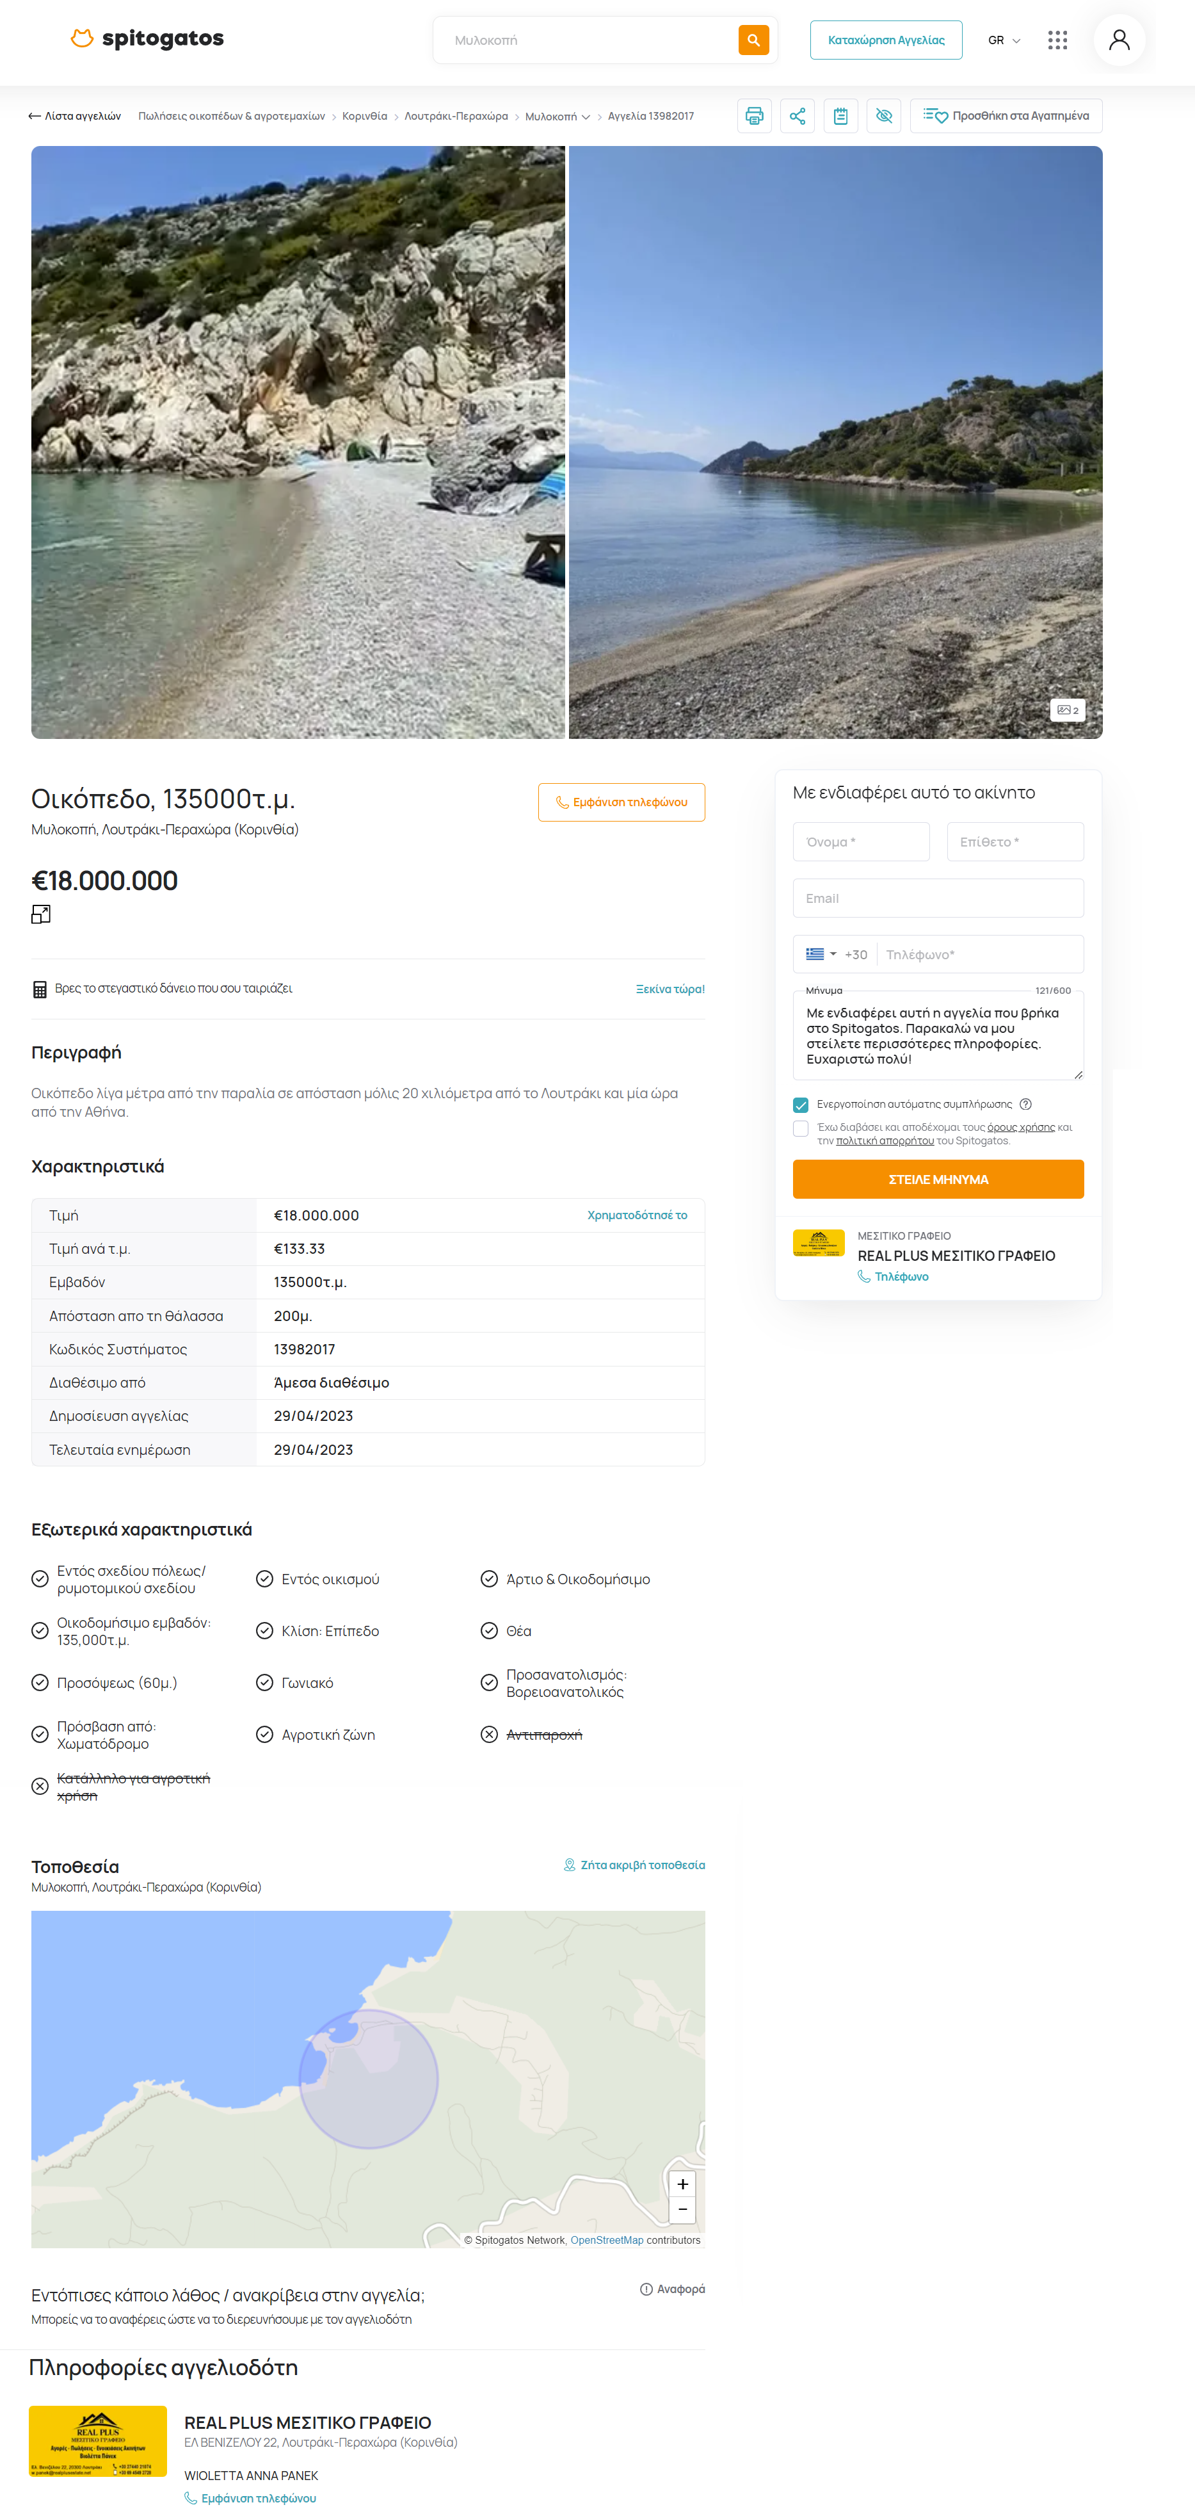Click the orange search magnifier button
The image size is (1195, 2514).
753,40
